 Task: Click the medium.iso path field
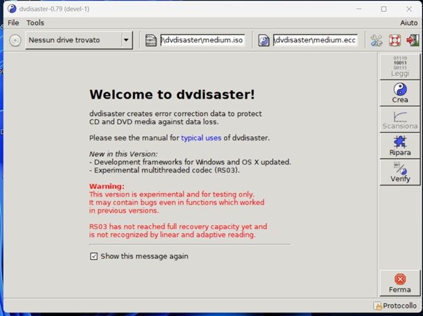click(x=202, y=40)
